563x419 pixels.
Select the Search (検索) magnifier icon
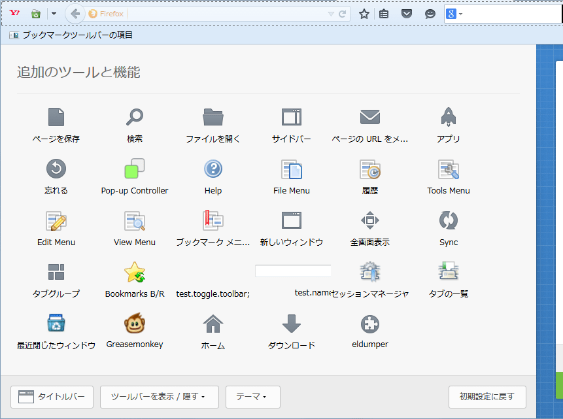click(x=135, y=117)
